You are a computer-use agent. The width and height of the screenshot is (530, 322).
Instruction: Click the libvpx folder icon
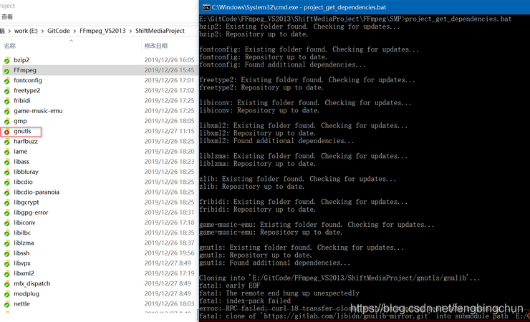tap(6, 263)
